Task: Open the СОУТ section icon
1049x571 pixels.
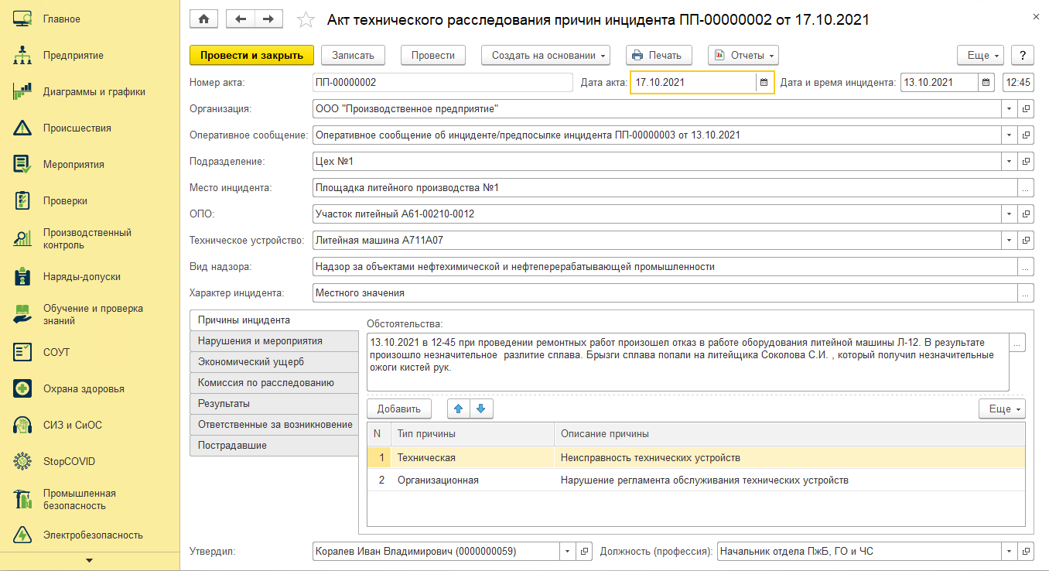Action: point(22,352)
